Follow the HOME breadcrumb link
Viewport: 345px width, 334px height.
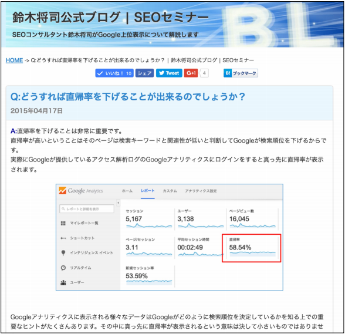coord(14,60)
